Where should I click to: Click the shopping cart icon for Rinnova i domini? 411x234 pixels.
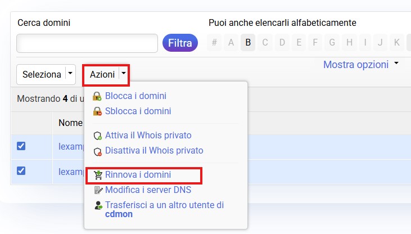pyautogui.click(x=97, y=175)
